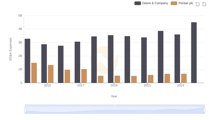Click the top move handle of the zoom slider

[115, 105]
